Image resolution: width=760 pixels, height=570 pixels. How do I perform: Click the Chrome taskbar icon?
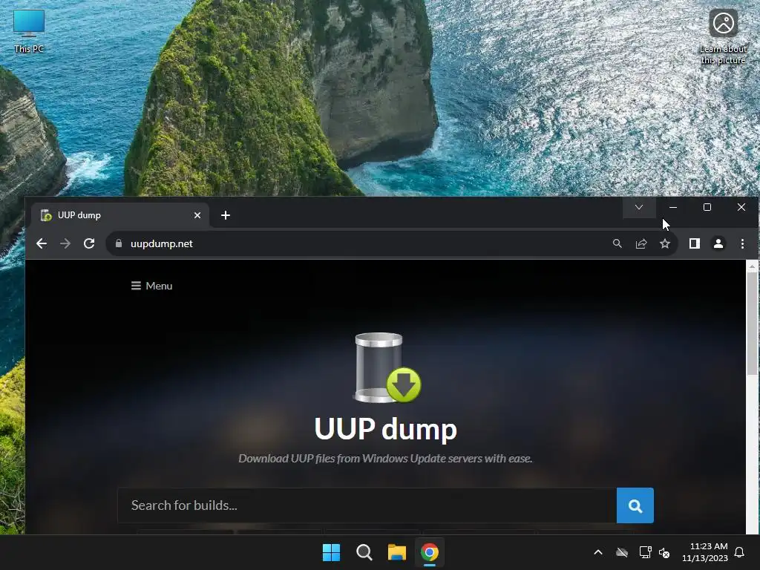(430, 552)
